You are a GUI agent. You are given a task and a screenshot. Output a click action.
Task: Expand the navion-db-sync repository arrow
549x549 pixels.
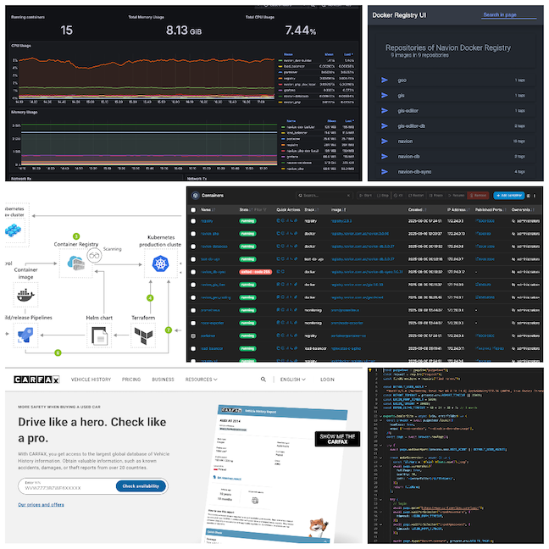[x=385, y=171]
